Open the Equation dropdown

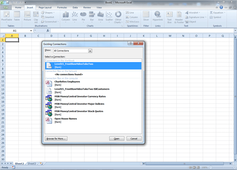point(217,13)
